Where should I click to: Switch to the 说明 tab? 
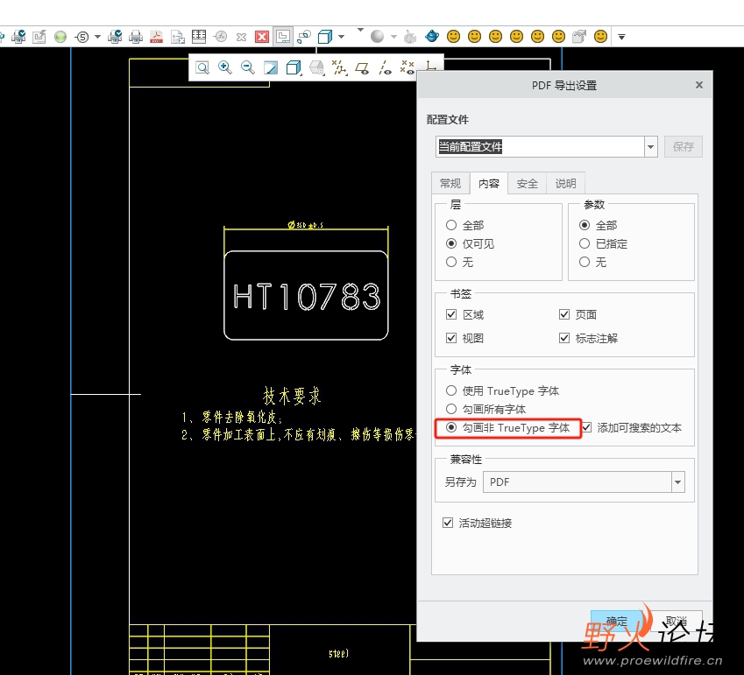click(565, 184)
